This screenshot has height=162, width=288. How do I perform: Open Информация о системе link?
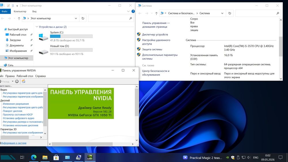pos(14,143)
